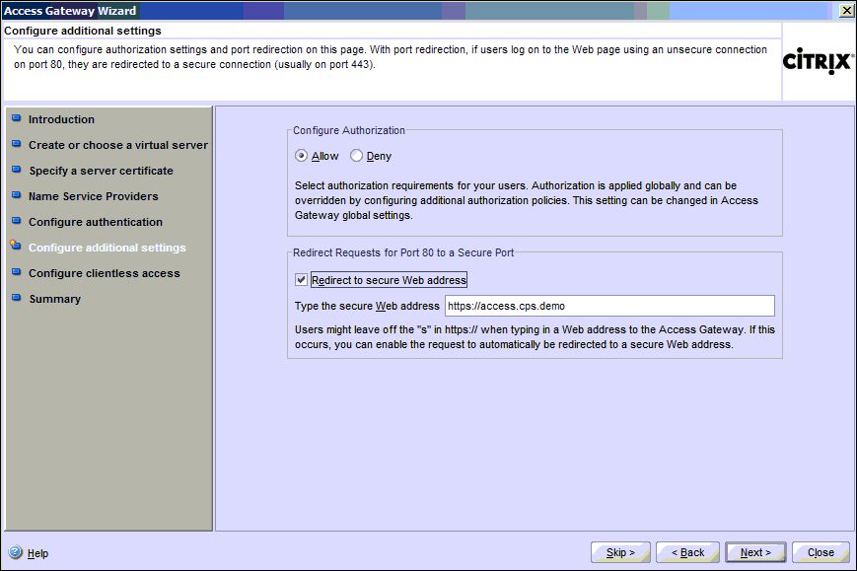Click the bullet icon beside Introduction
857x571 pixels.
click(x=16, y=118)
